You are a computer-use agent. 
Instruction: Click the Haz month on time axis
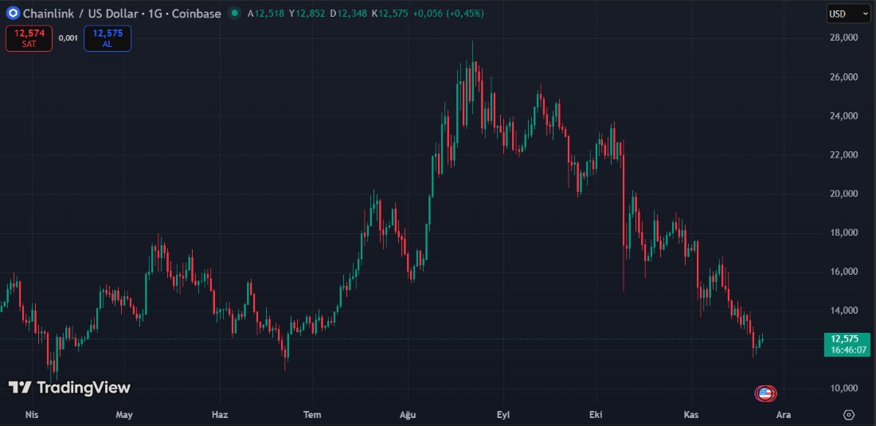click(x=220, y=414)
